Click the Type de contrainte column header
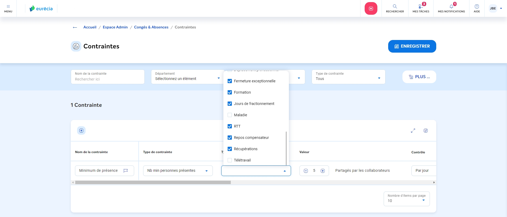 click(158, 152)
